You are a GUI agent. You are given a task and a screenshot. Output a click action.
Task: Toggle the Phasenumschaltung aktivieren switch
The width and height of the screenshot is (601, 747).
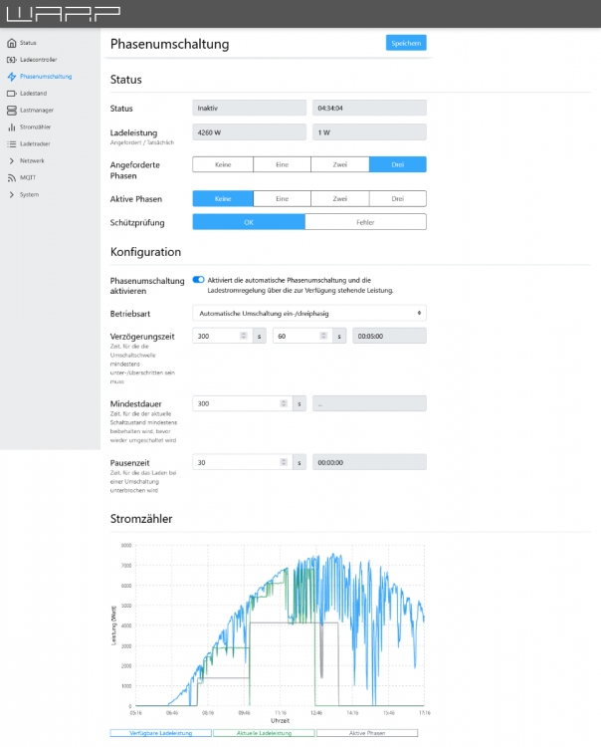(198, 280)
